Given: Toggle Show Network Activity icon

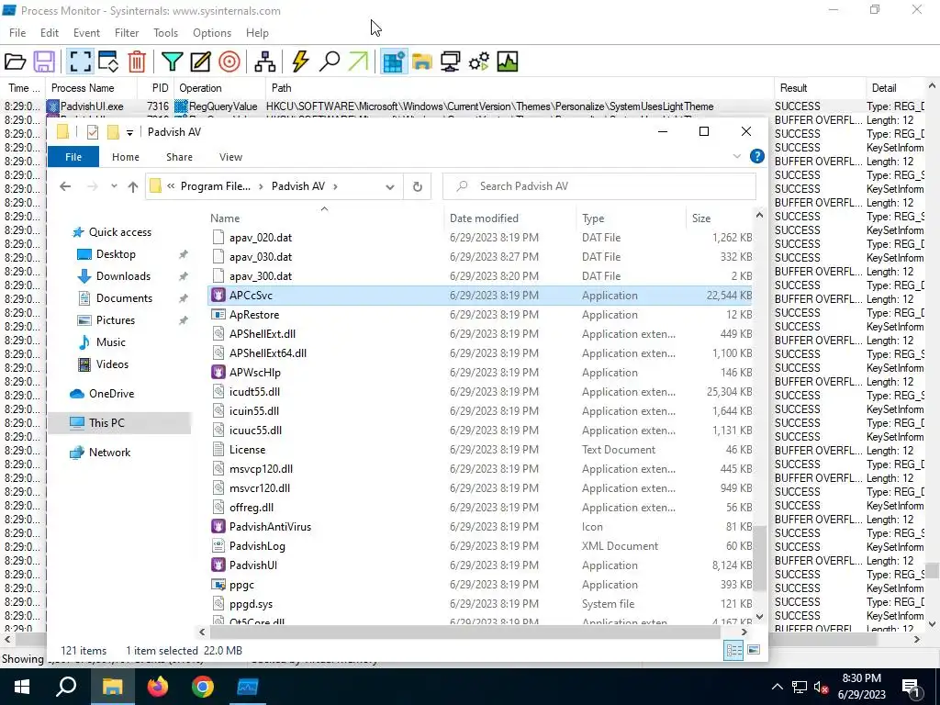Looking at the screenshot, I should pos(450,62).
